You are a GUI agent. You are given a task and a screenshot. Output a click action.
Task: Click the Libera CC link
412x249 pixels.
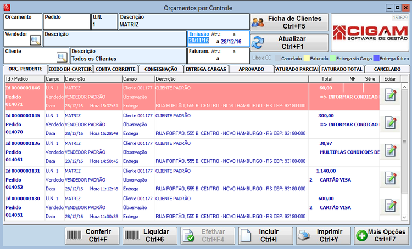tap(261, 58)
